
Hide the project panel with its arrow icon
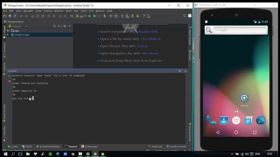pos(70,26)
